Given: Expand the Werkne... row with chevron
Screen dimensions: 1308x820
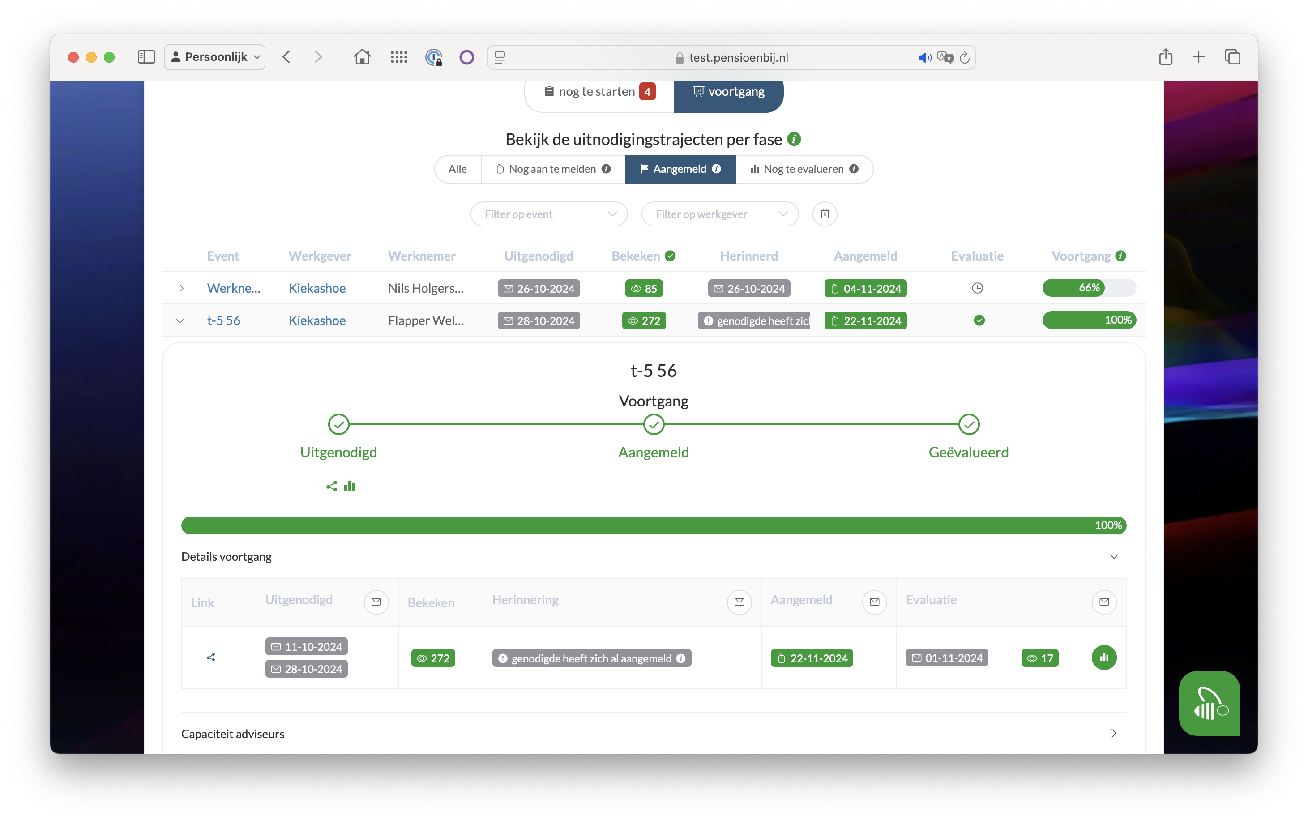Looking at the screenshot, I should 181,289.
